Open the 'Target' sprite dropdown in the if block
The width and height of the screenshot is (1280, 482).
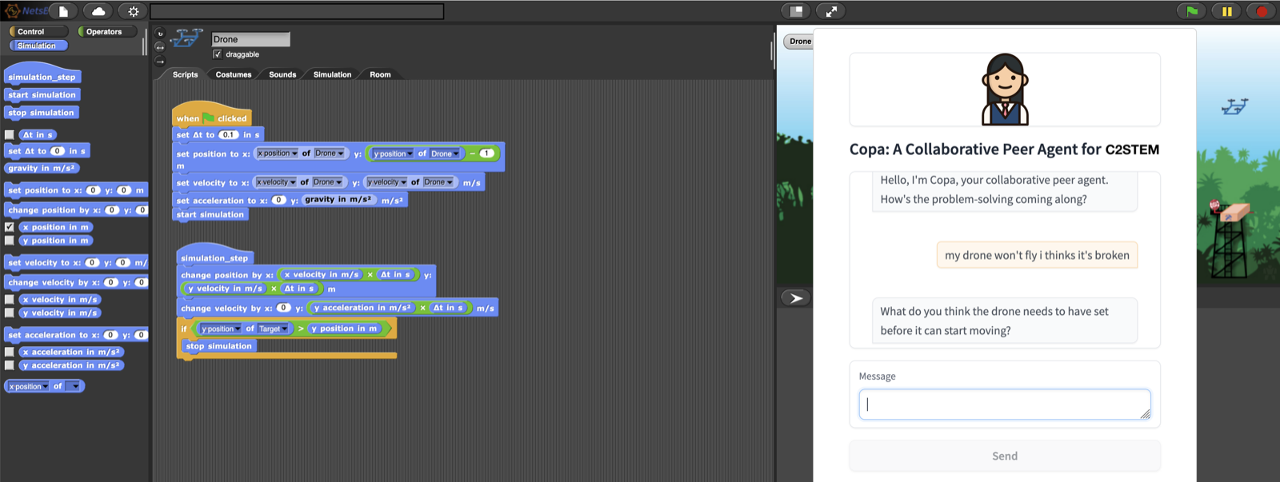273,329
